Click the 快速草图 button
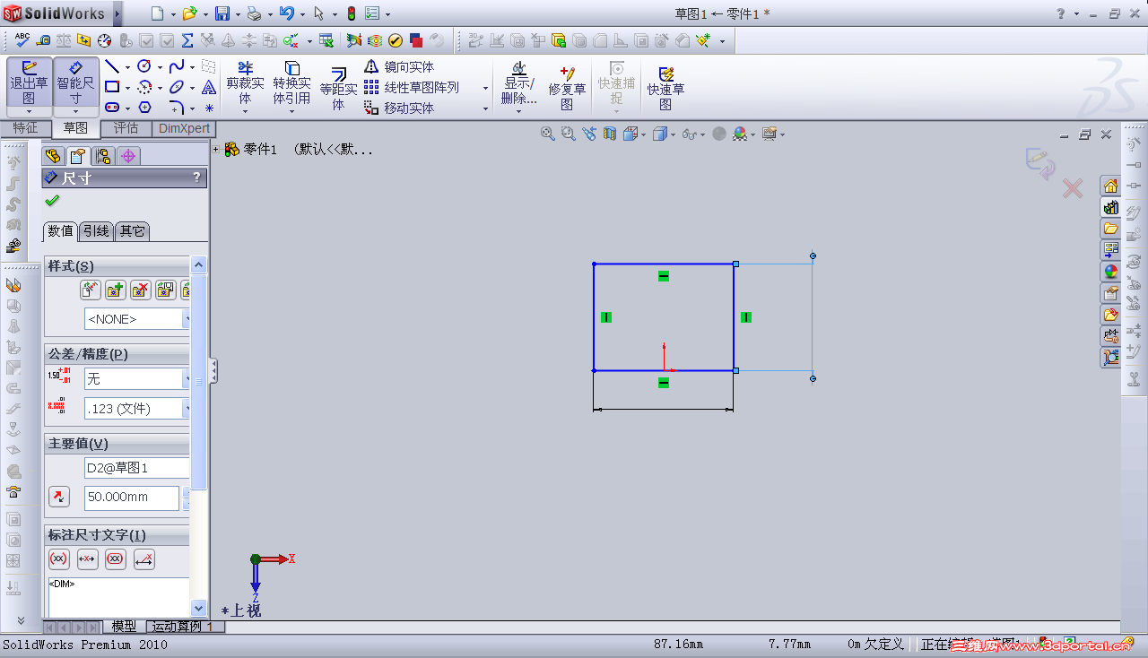Image resolution: width=1148 pixels, height=658 pixels. point(665,89)
